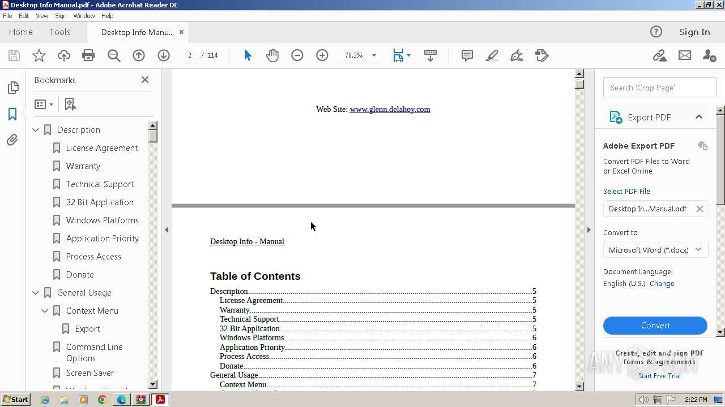Open the Windows Start menu
Image resolution: width=725 pixels, height=407 pixels.
click(x=16, y=400)
